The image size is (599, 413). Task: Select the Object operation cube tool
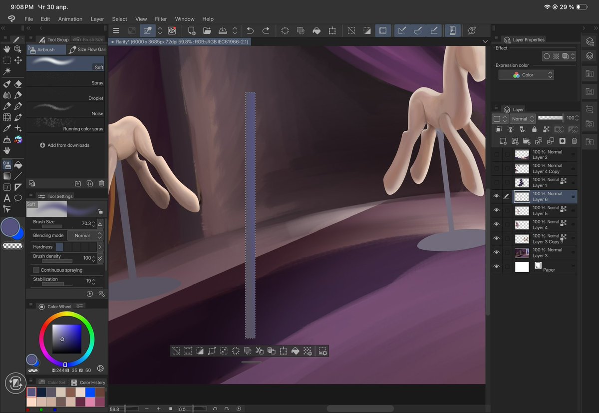pyautogui.click(x=18, y=49)
